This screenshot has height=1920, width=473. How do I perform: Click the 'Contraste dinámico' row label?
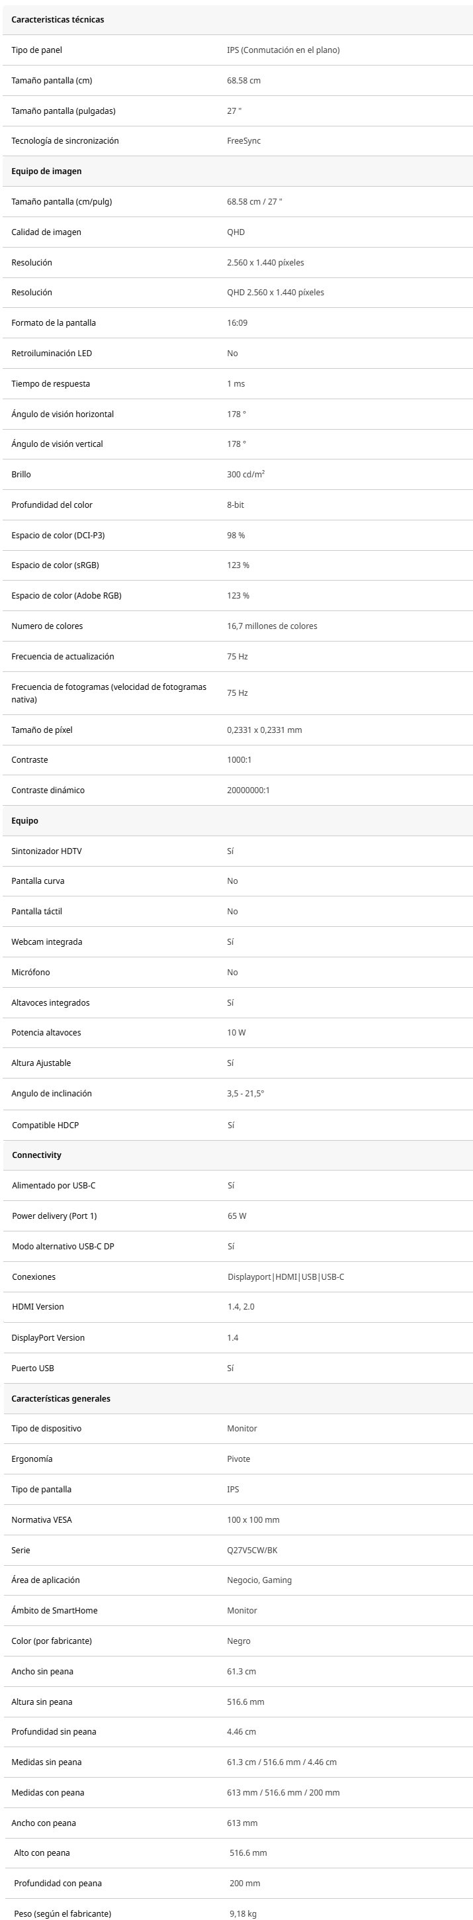(x=48, y=790)
